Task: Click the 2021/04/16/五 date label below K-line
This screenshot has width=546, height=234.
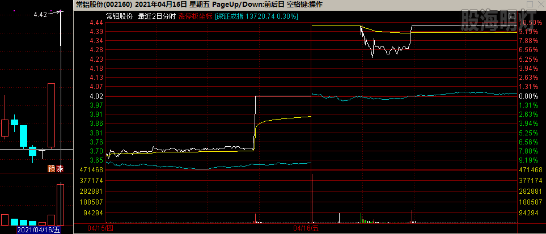Action: (x=39, y=230)
